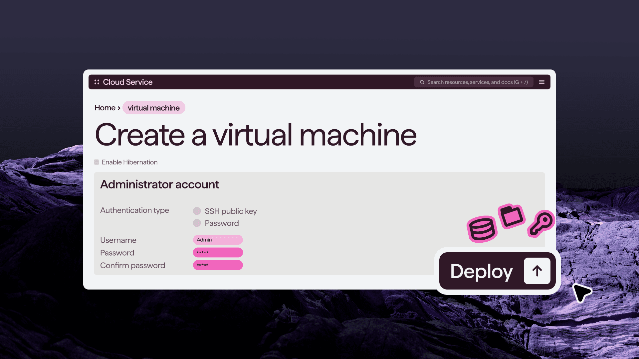This screenshot has height=359, width=639.
Task: Click the Cloud Service grid dots icon
Action: tap(97, 82)
